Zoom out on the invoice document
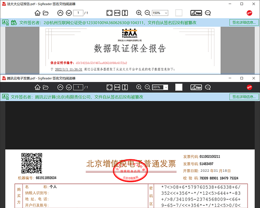 147,87
